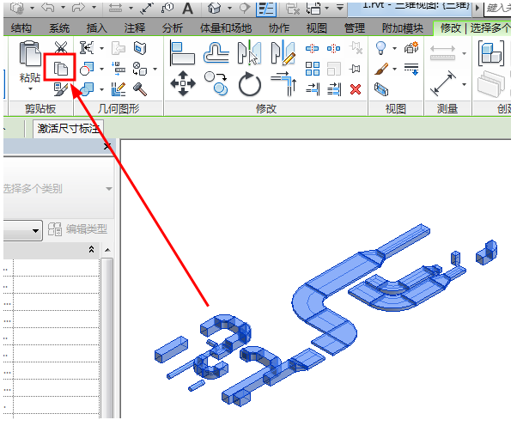Click the Array tool grid icon
The image size is (517, 426).
(x=313, y=69)
